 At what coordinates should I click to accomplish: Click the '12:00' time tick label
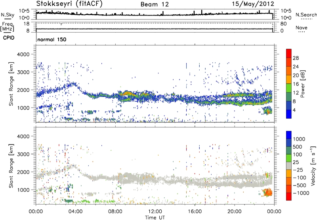pyautogui.click(x=155, y=212)
